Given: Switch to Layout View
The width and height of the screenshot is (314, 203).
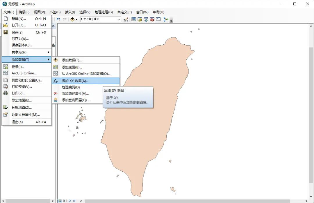Looking at the screenshot, I should tap(64, 201).
